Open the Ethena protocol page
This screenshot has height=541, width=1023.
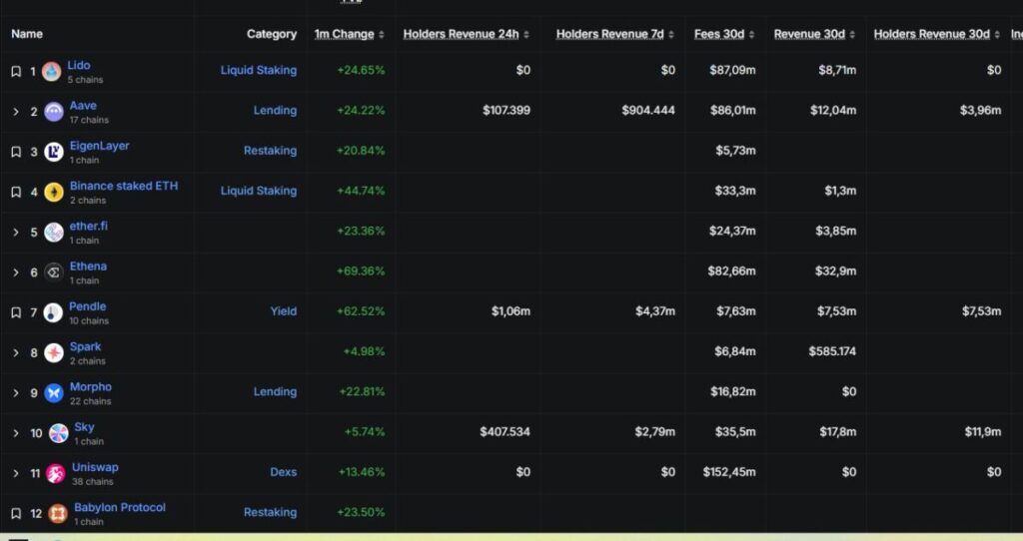88,267
